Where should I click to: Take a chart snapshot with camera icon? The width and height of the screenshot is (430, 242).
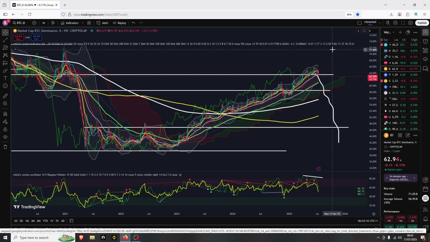point(411,23)
